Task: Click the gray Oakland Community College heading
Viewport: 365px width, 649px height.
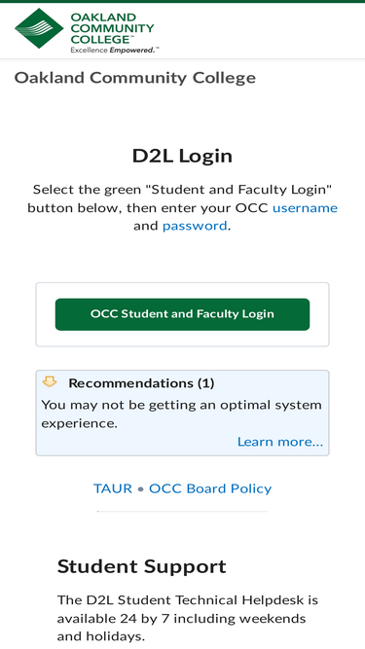Action: click(135, 78)
